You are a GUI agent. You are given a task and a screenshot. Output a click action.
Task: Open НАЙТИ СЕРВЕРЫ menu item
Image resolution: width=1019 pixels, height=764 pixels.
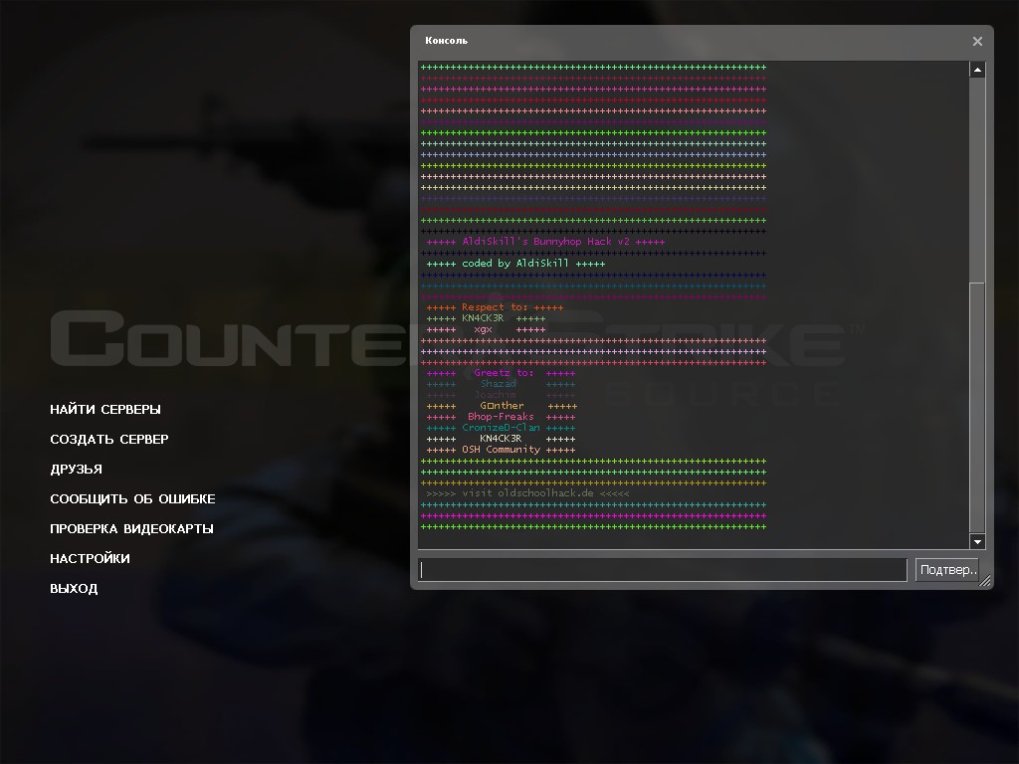point(105,409)
